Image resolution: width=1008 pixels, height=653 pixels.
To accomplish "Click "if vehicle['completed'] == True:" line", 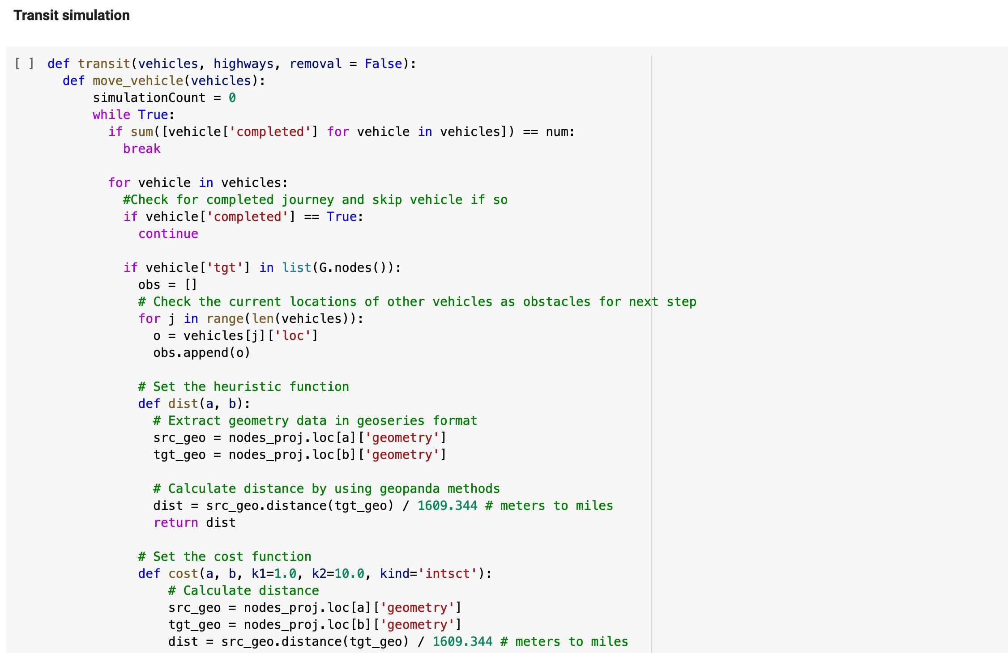I will [x=243, y=216].
